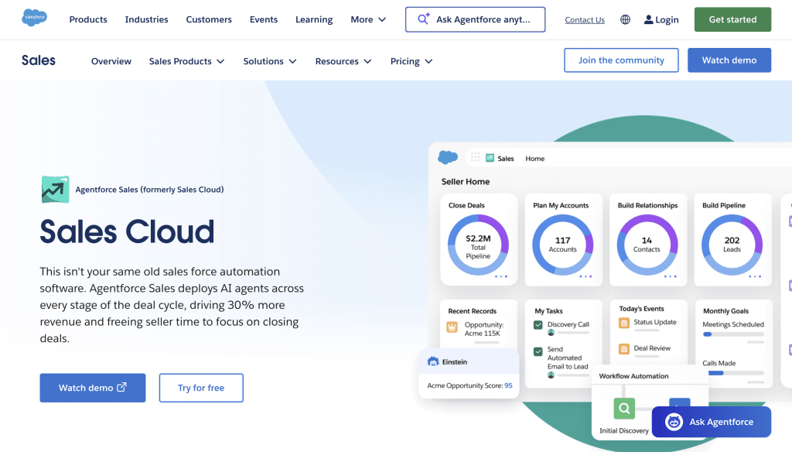Click the Meetings Scheduled progress bar

coord(733,334)
